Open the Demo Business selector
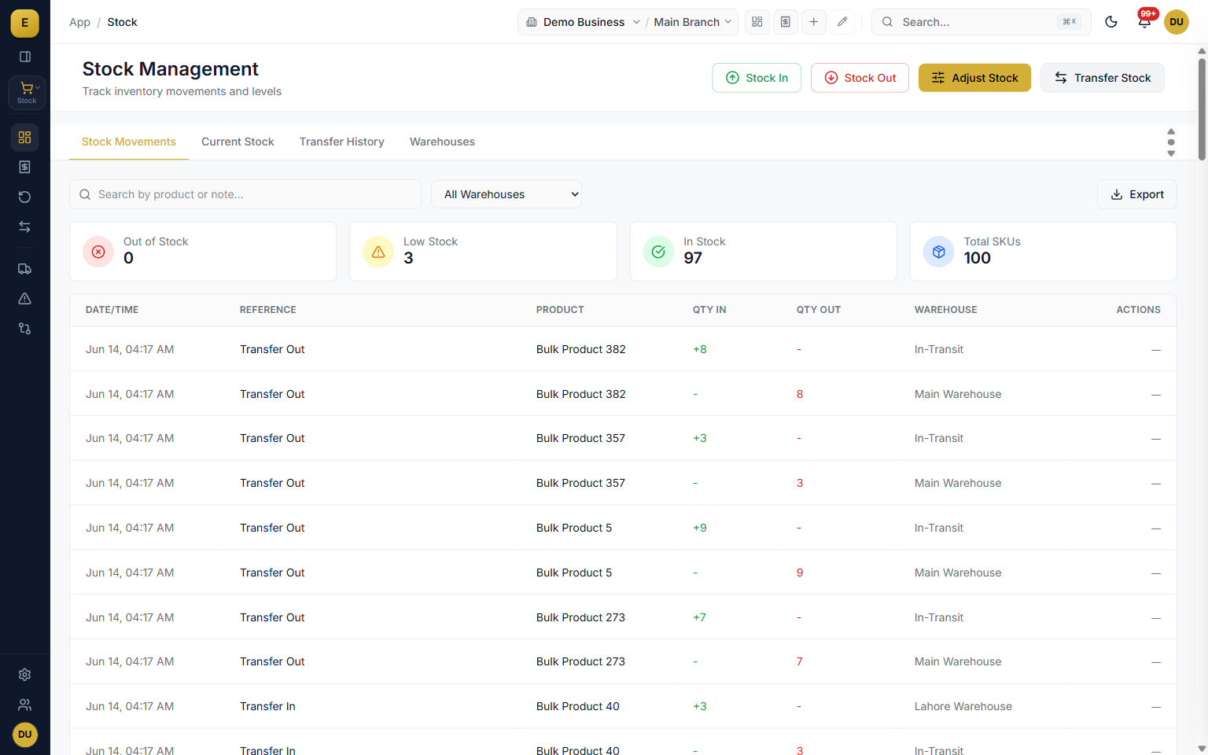 click(x=583, y=22)
